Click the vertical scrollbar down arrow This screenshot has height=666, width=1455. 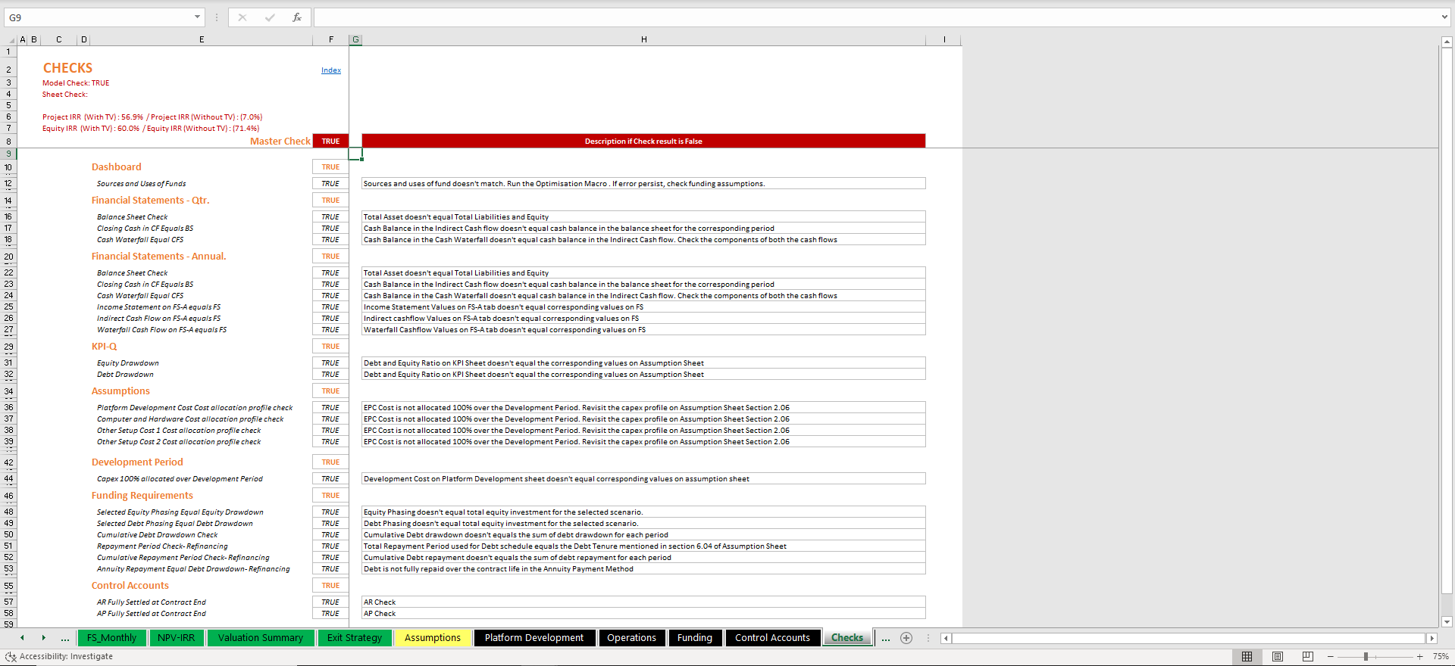pos(1447,622)
